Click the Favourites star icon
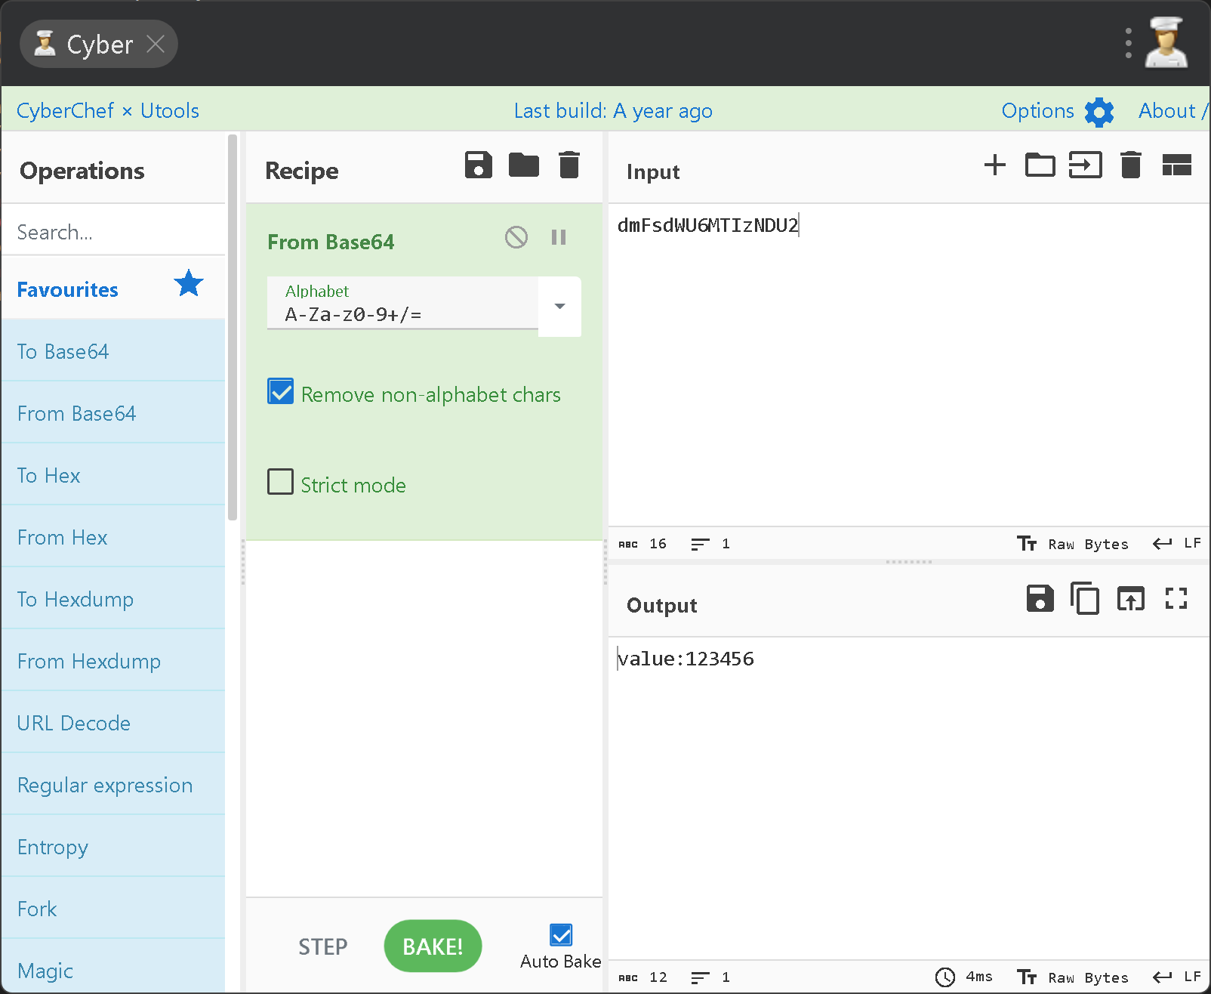The width and height of the screenshot is (1211, 994). click(x=189, y=284)
